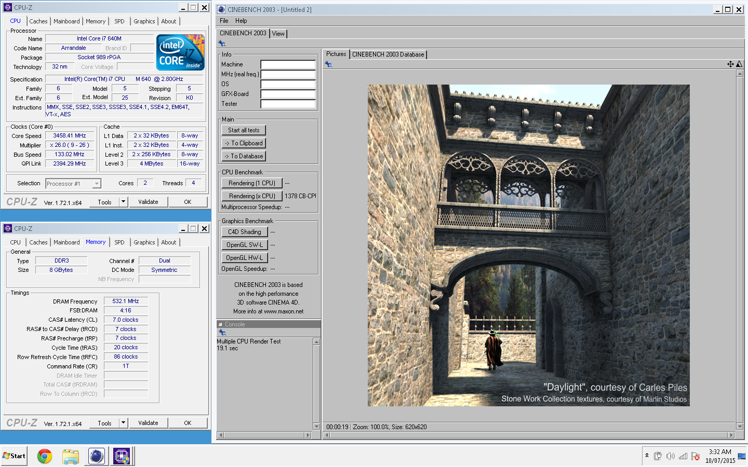Select the Pictures tab
The height and width of the screenshot is (467, 748).
click(336, 54)
